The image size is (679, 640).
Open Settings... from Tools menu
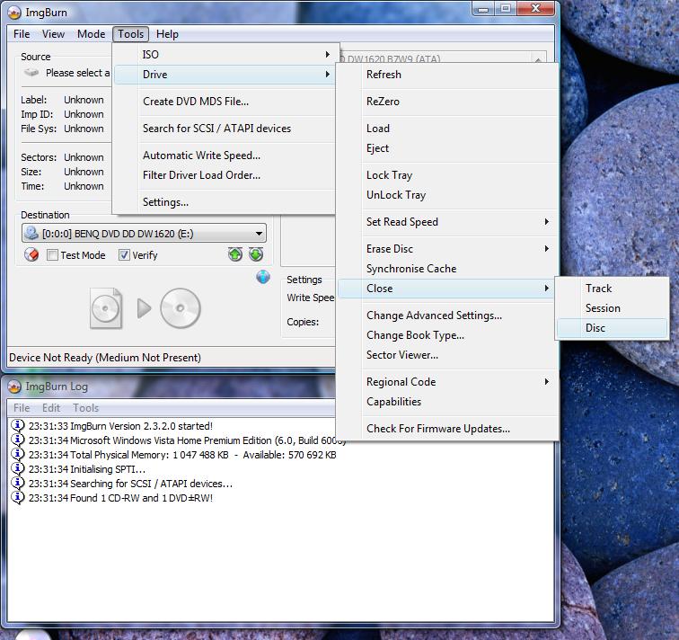coord(225,202)
